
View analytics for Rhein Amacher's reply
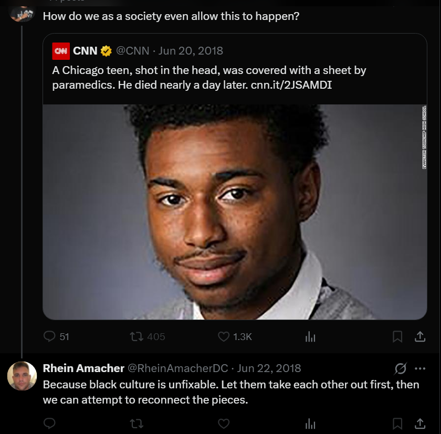[310, 424]
